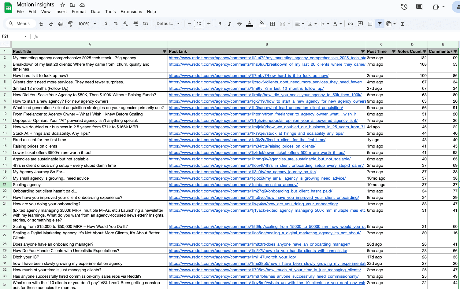Open version history clock icon
The height and width of the screenshot is (289, 460).
(404, 7)
